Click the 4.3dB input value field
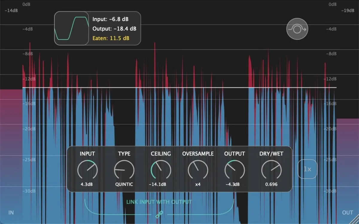Screen dimensions: 359x224 87,185
